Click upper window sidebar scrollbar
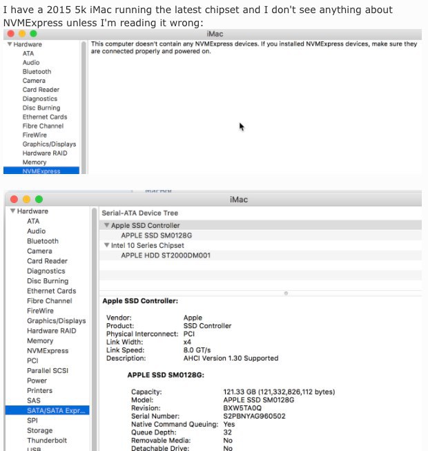Image resolution: width=428 pixels, height=451 pixels. click(84, 107)
